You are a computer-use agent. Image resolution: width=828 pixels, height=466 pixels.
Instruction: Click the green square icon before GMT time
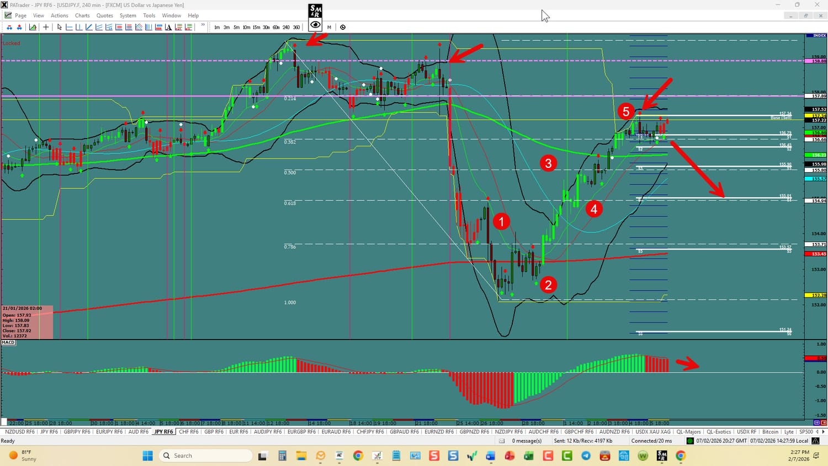click(690, 441)
